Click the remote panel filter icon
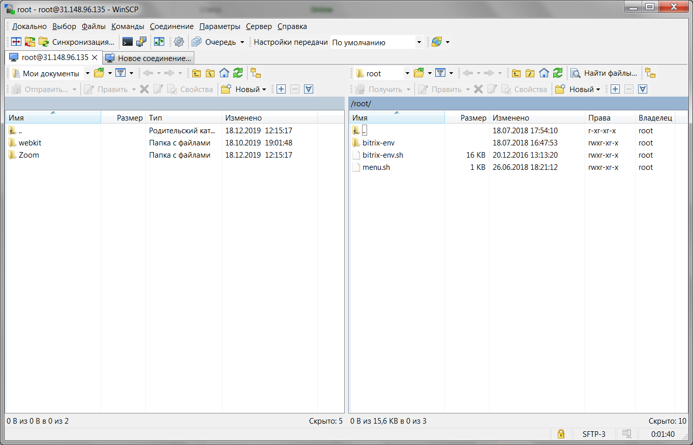The height and width of the screenshot is (445, 693). pyautogui.click(x=440, y=73)
